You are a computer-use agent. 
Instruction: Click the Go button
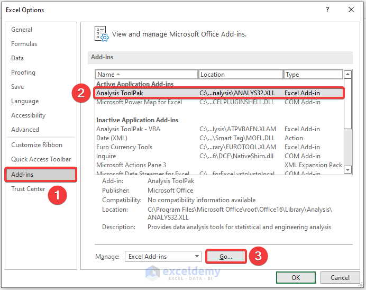coord(226,257)
